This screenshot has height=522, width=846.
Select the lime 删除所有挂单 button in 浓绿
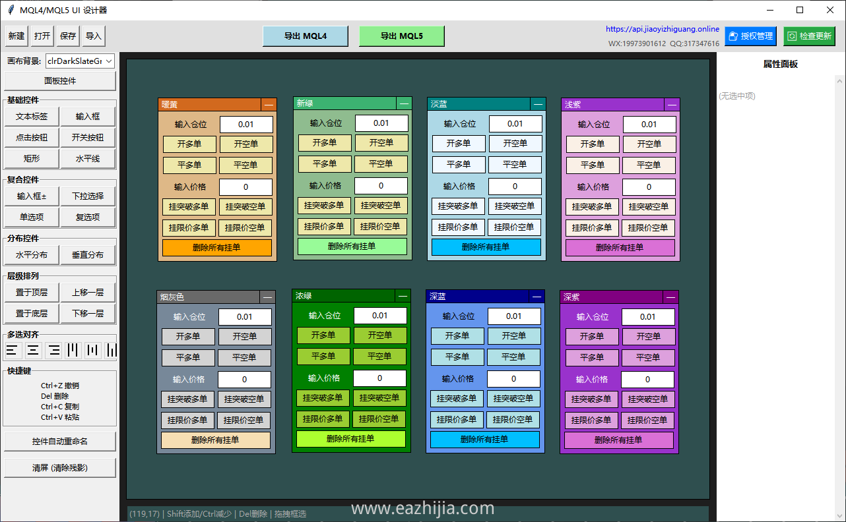351,438
